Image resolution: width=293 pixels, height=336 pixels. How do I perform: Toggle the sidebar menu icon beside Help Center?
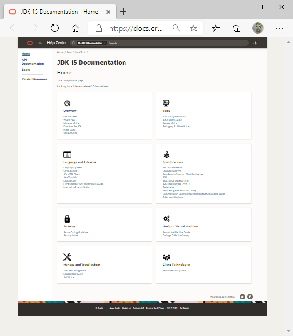pos(40,43)
